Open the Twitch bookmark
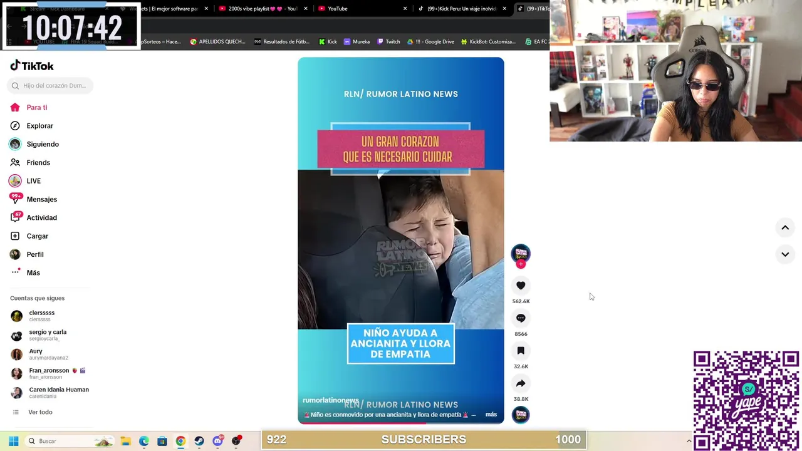 (388, 42)
